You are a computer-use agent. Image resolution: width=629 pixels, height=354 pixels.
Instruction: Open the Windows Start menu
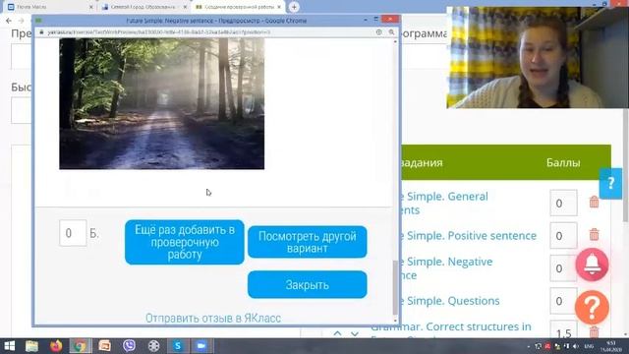9,345
